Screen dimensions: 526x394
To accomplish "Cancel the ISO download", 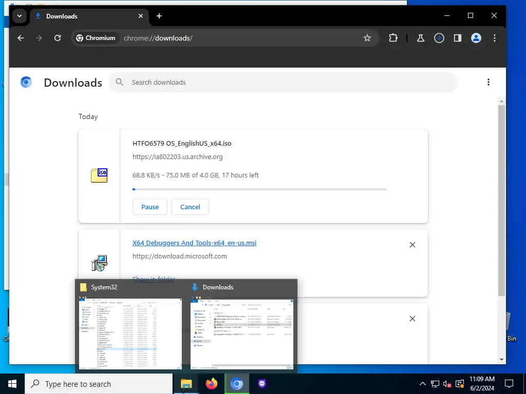I will pyautogui.click(x=190, y=207).
